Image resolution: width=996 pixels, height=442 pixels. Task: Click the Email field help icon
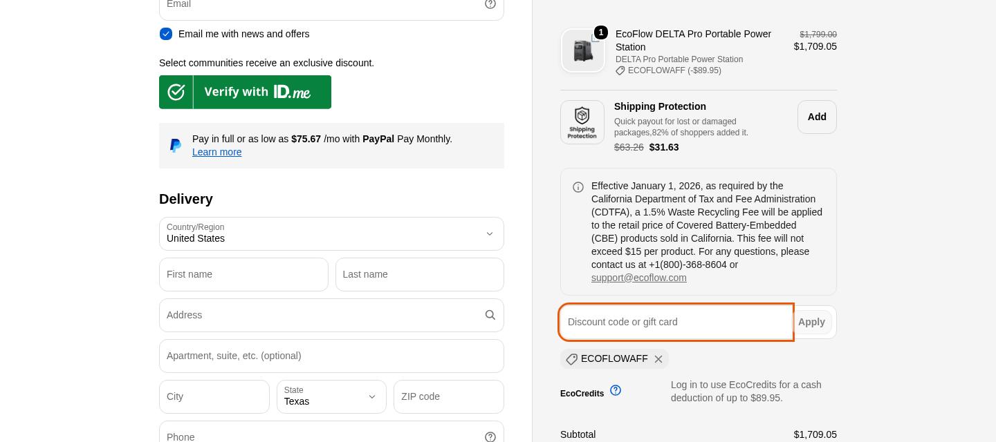coord(490,3)
